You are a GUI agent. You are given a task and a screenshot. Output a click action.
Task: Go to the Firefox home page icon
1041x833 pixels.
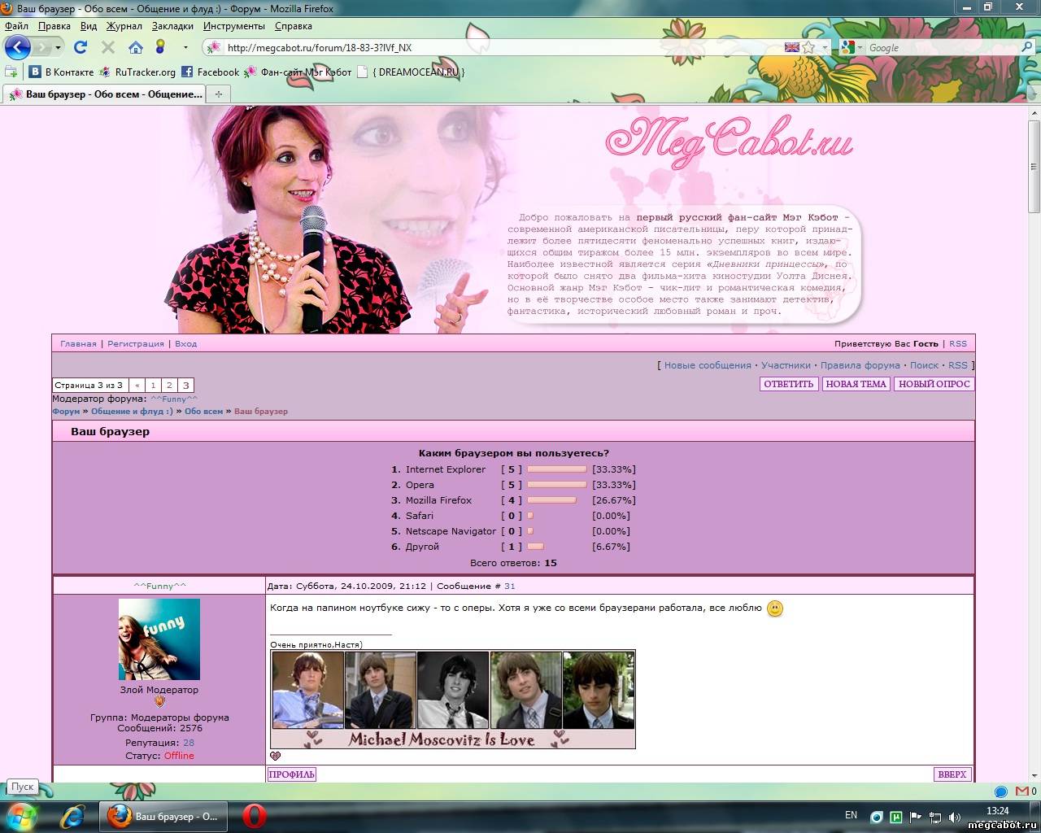136,47
